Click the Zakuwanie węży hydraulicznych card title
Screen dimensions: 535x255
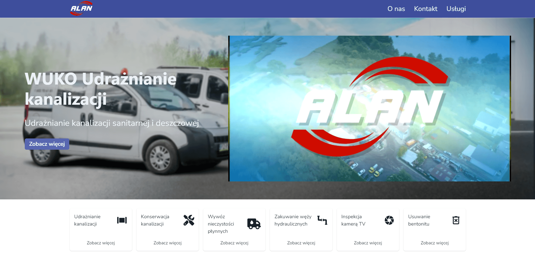pos(293,220)
